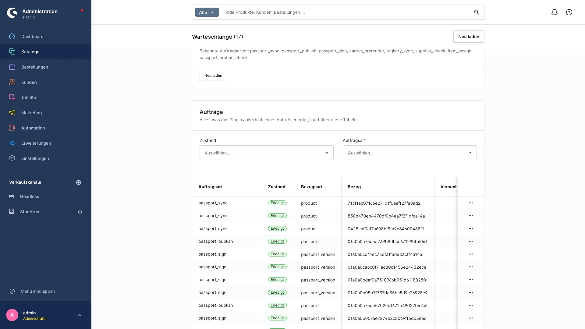
Task: Open Erweiterungen menu item
Action: (46, 143)
